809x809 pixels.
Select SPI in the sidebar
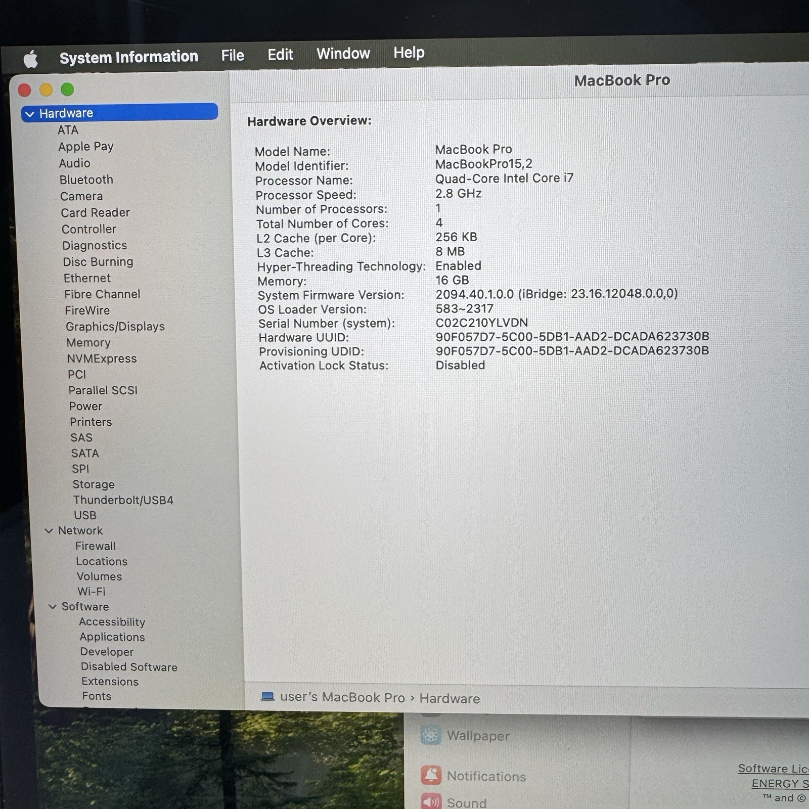[x=80, y=469]
